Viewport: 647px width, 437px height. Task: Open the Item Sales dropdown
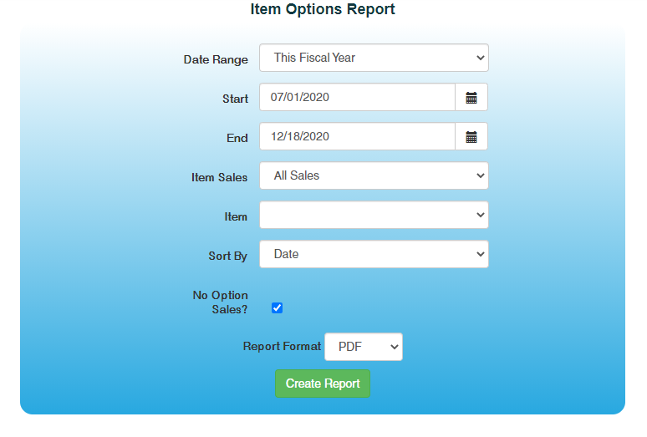tap(374, 176)
